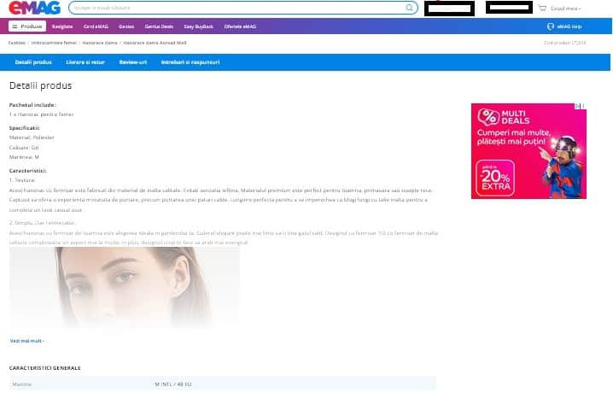Click the Hanorace dama breadcrumb link
The image size is (613, 398).
(100, 43)
